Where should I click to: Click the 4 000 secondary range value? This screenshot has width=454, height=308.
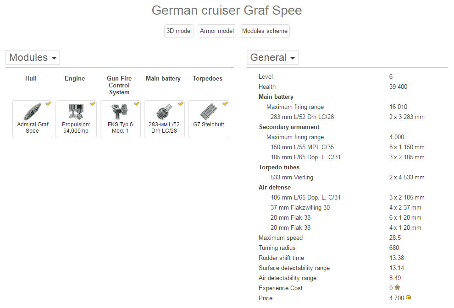point(397,137)
